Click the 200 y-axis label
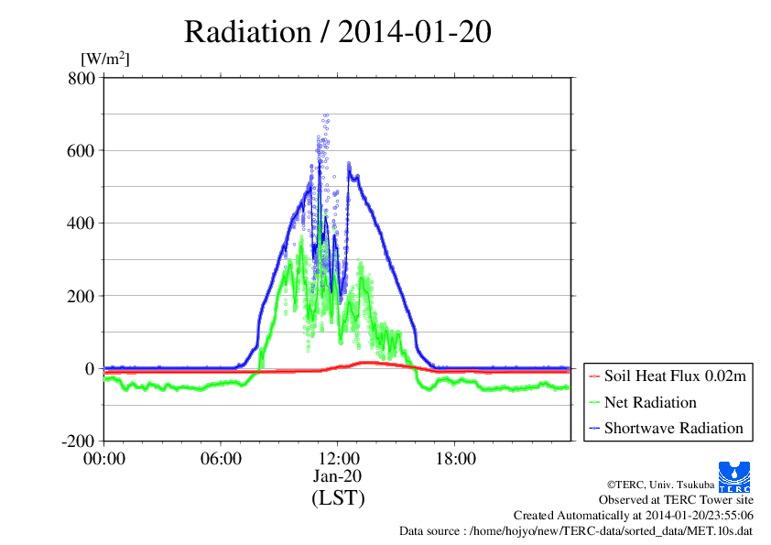Viewport: 771px width, 545px height. point(81,296)
